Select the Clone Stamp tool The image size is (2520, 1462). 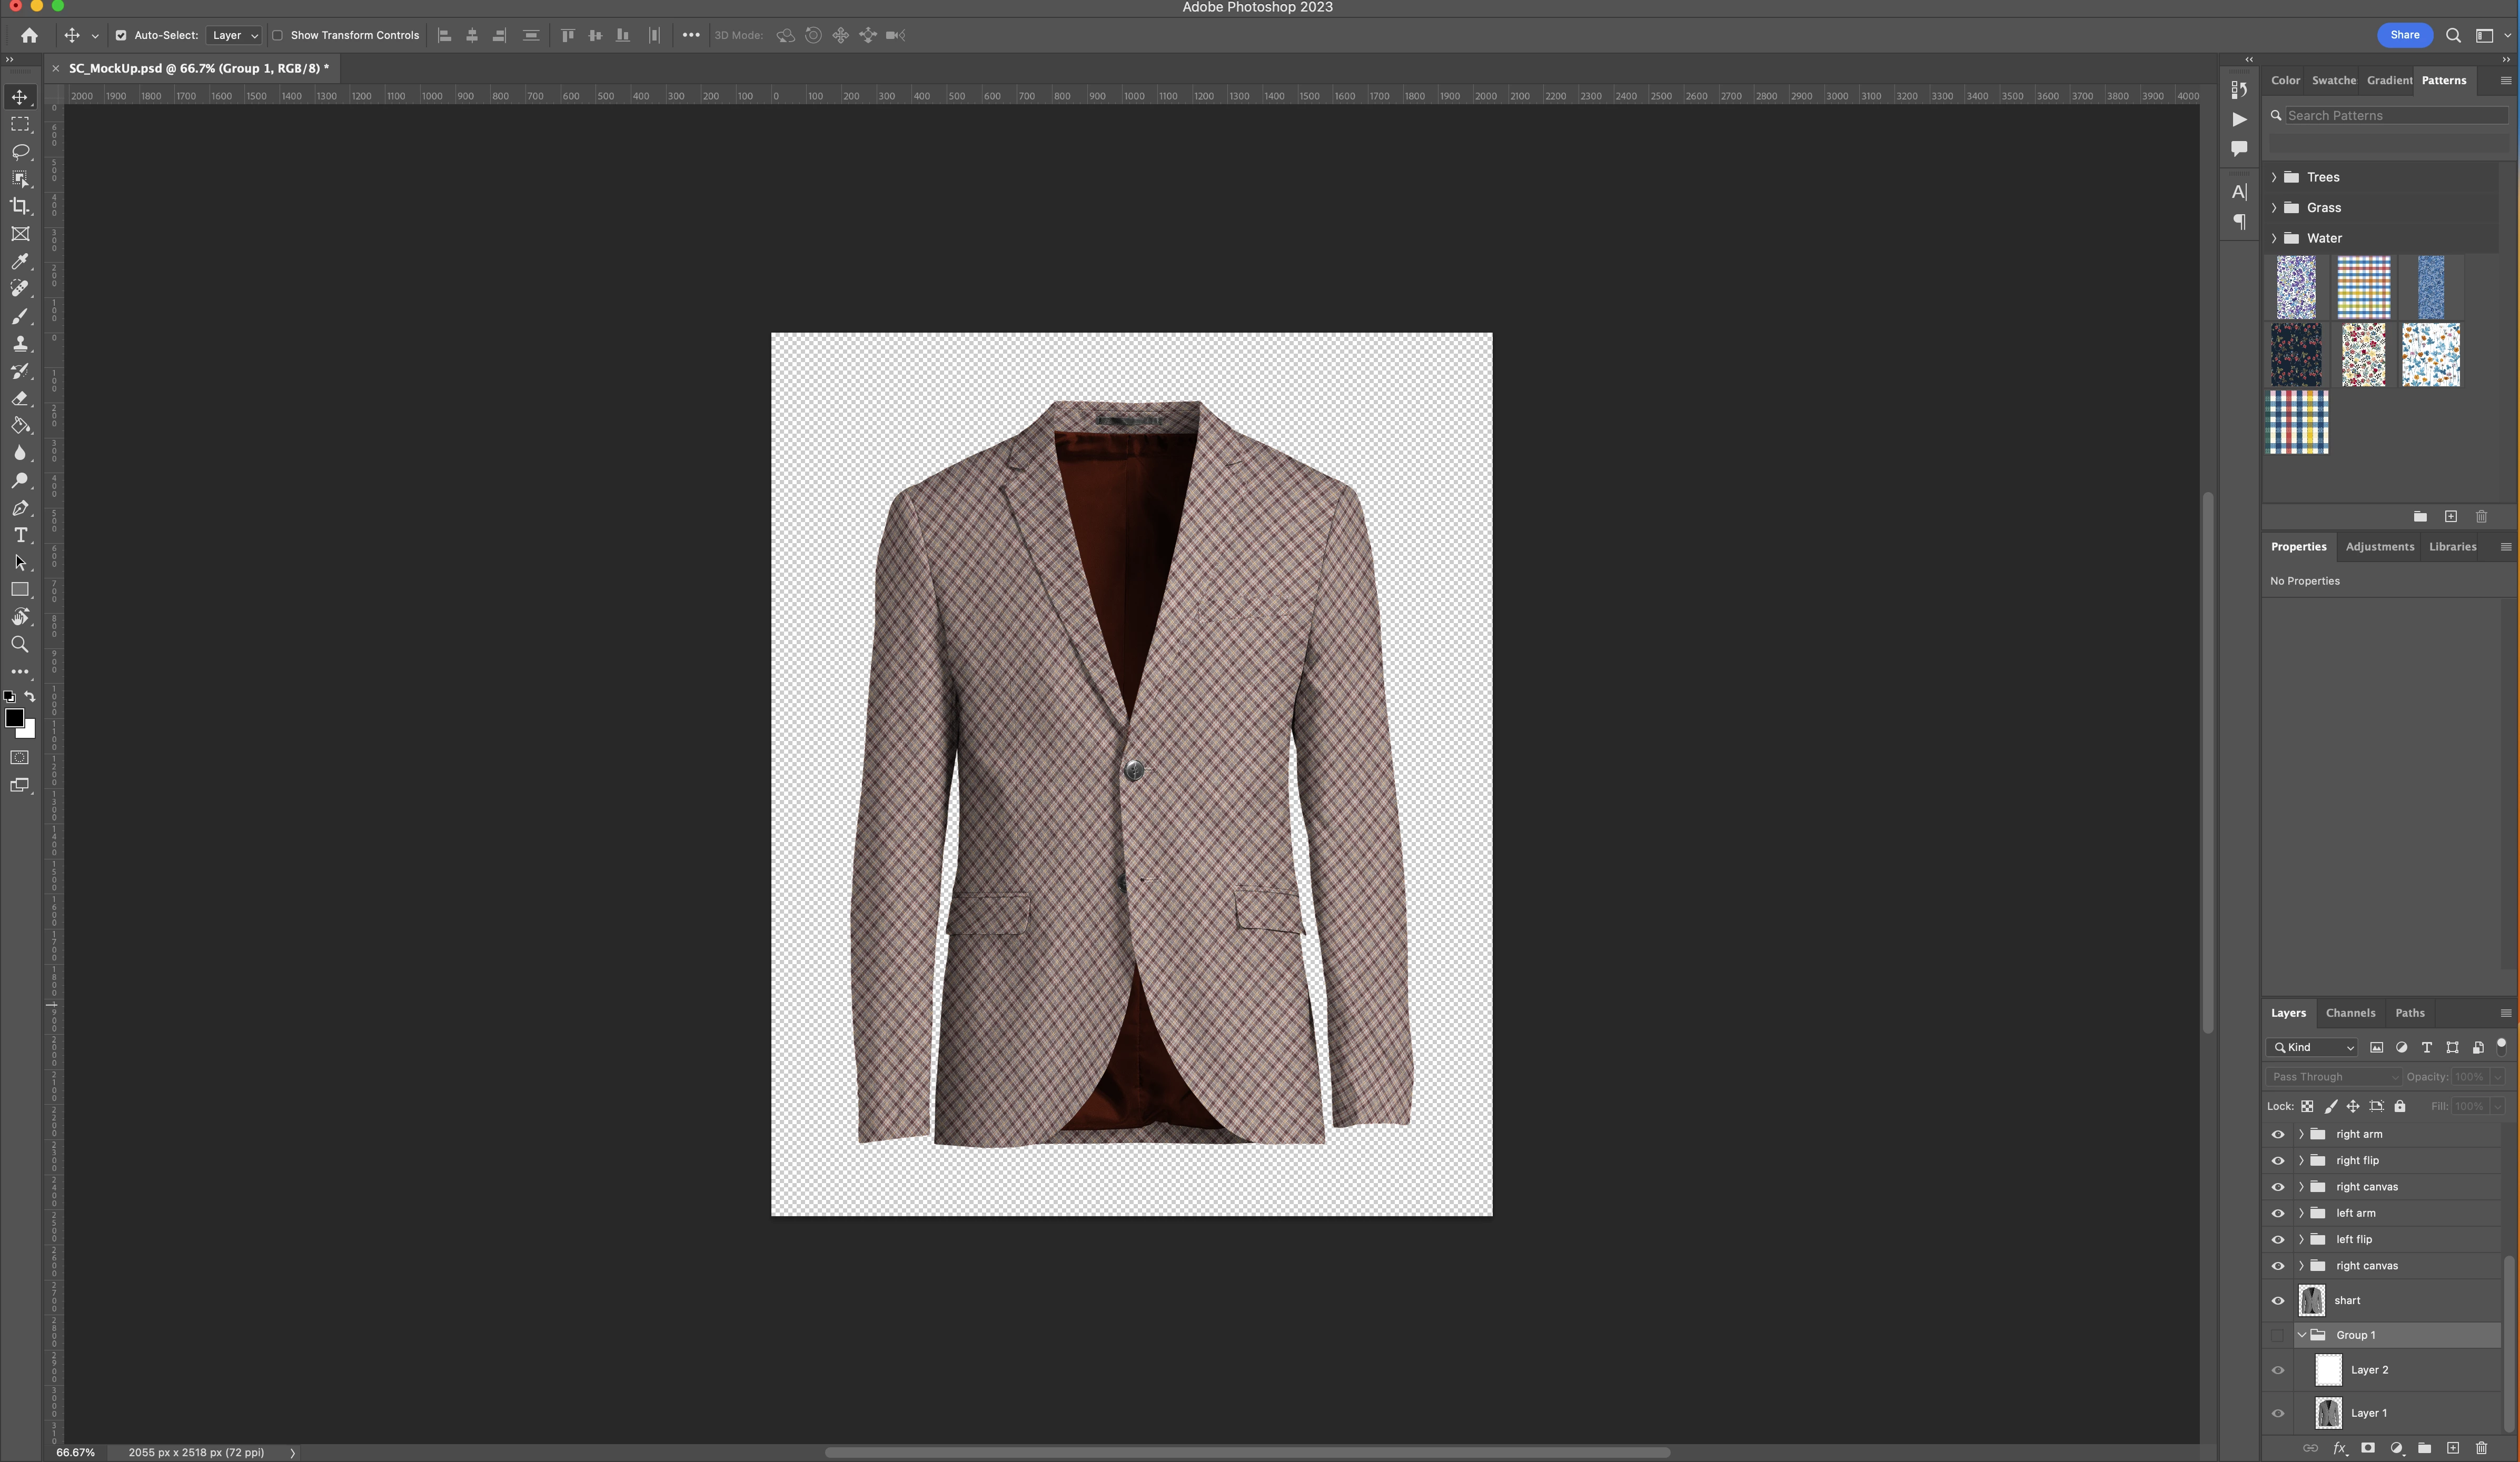point(20,343)
